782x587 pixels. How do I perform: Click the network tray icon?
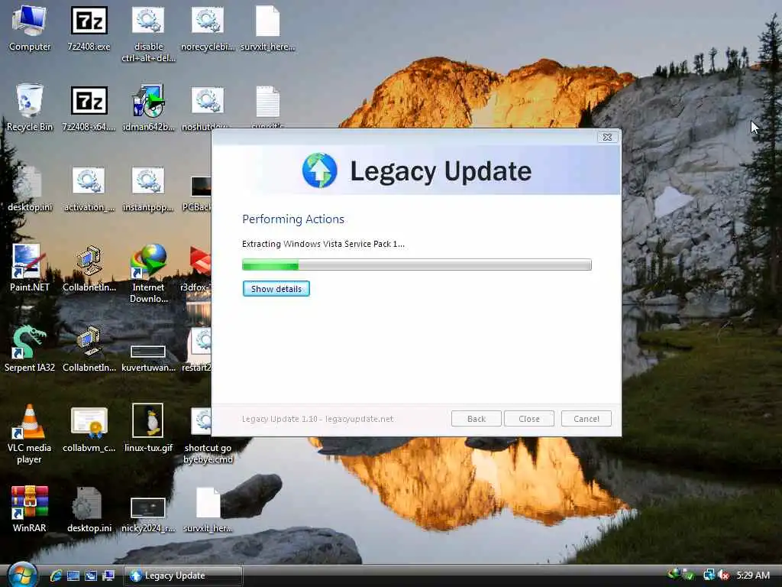click(709, 575)
